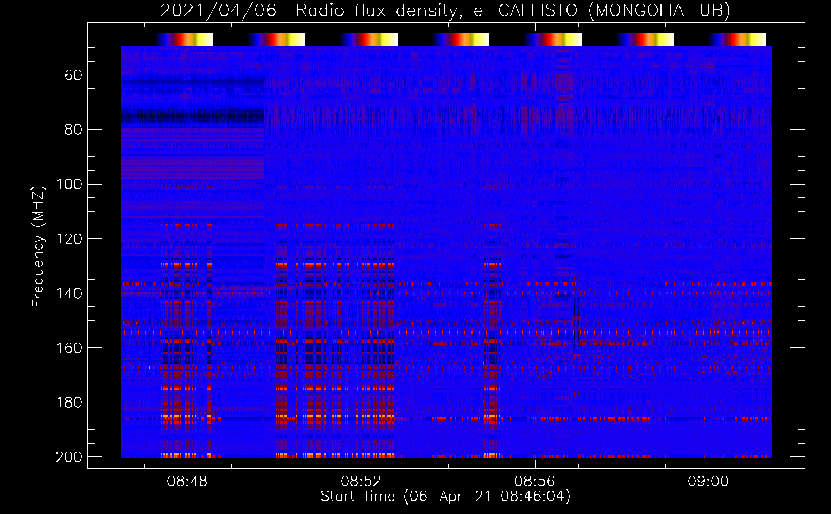Click the 'Frequency (MHZ)' axis label
The height and width of the screenshot is (514, 831).
[x=39, y=246]
